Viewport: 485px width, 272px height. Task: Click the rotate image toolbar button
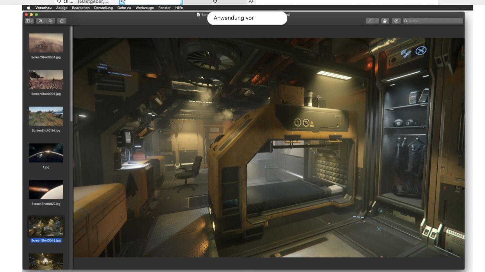coord(385,21)
